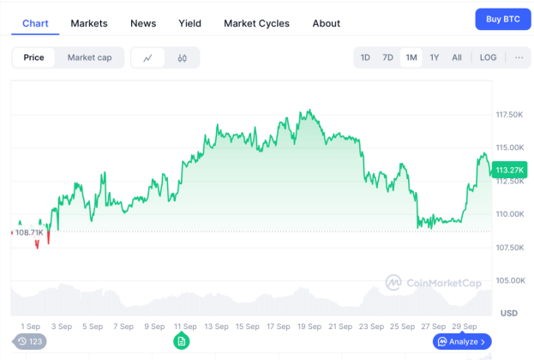534x360 pixels.
Task: Select the 1M time range
Action: pos(411,57)
